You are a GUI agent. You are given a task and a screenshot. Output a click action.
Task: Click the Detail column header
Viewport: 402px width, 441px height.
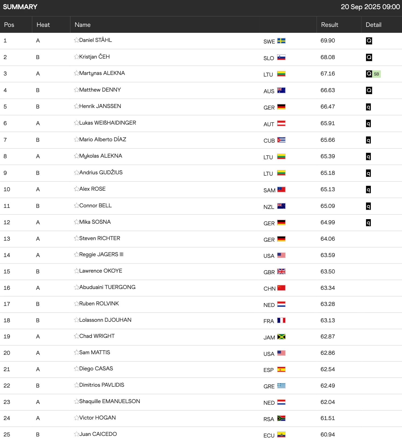(x=374, y=24)
